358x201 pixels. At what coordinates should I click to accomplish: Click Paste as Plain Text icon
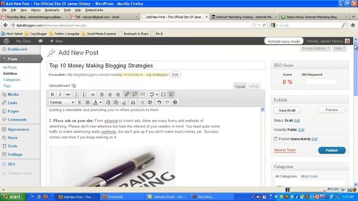pyautogui.click(x=108, y=102)
